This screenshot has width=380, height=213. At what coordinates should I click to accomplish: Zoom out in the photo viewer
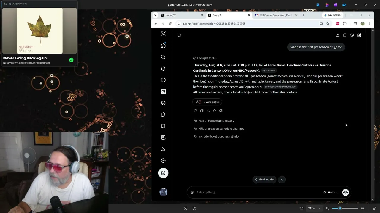coord(327,208)
